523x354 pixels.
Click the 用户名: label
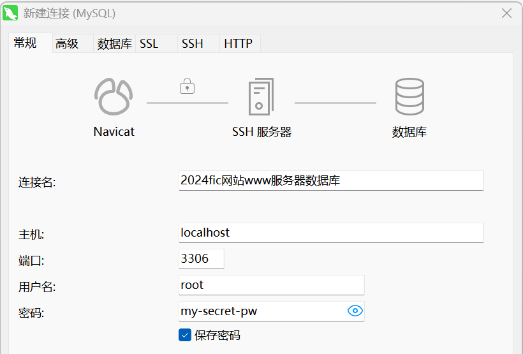tap(37, 286)
